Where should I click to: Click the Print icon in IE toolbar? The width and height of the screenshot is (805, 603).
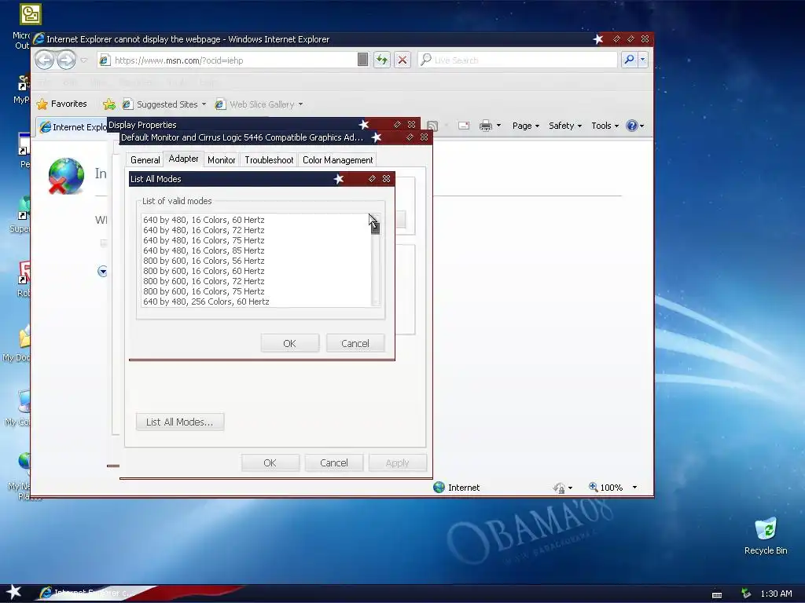point(485,126)
